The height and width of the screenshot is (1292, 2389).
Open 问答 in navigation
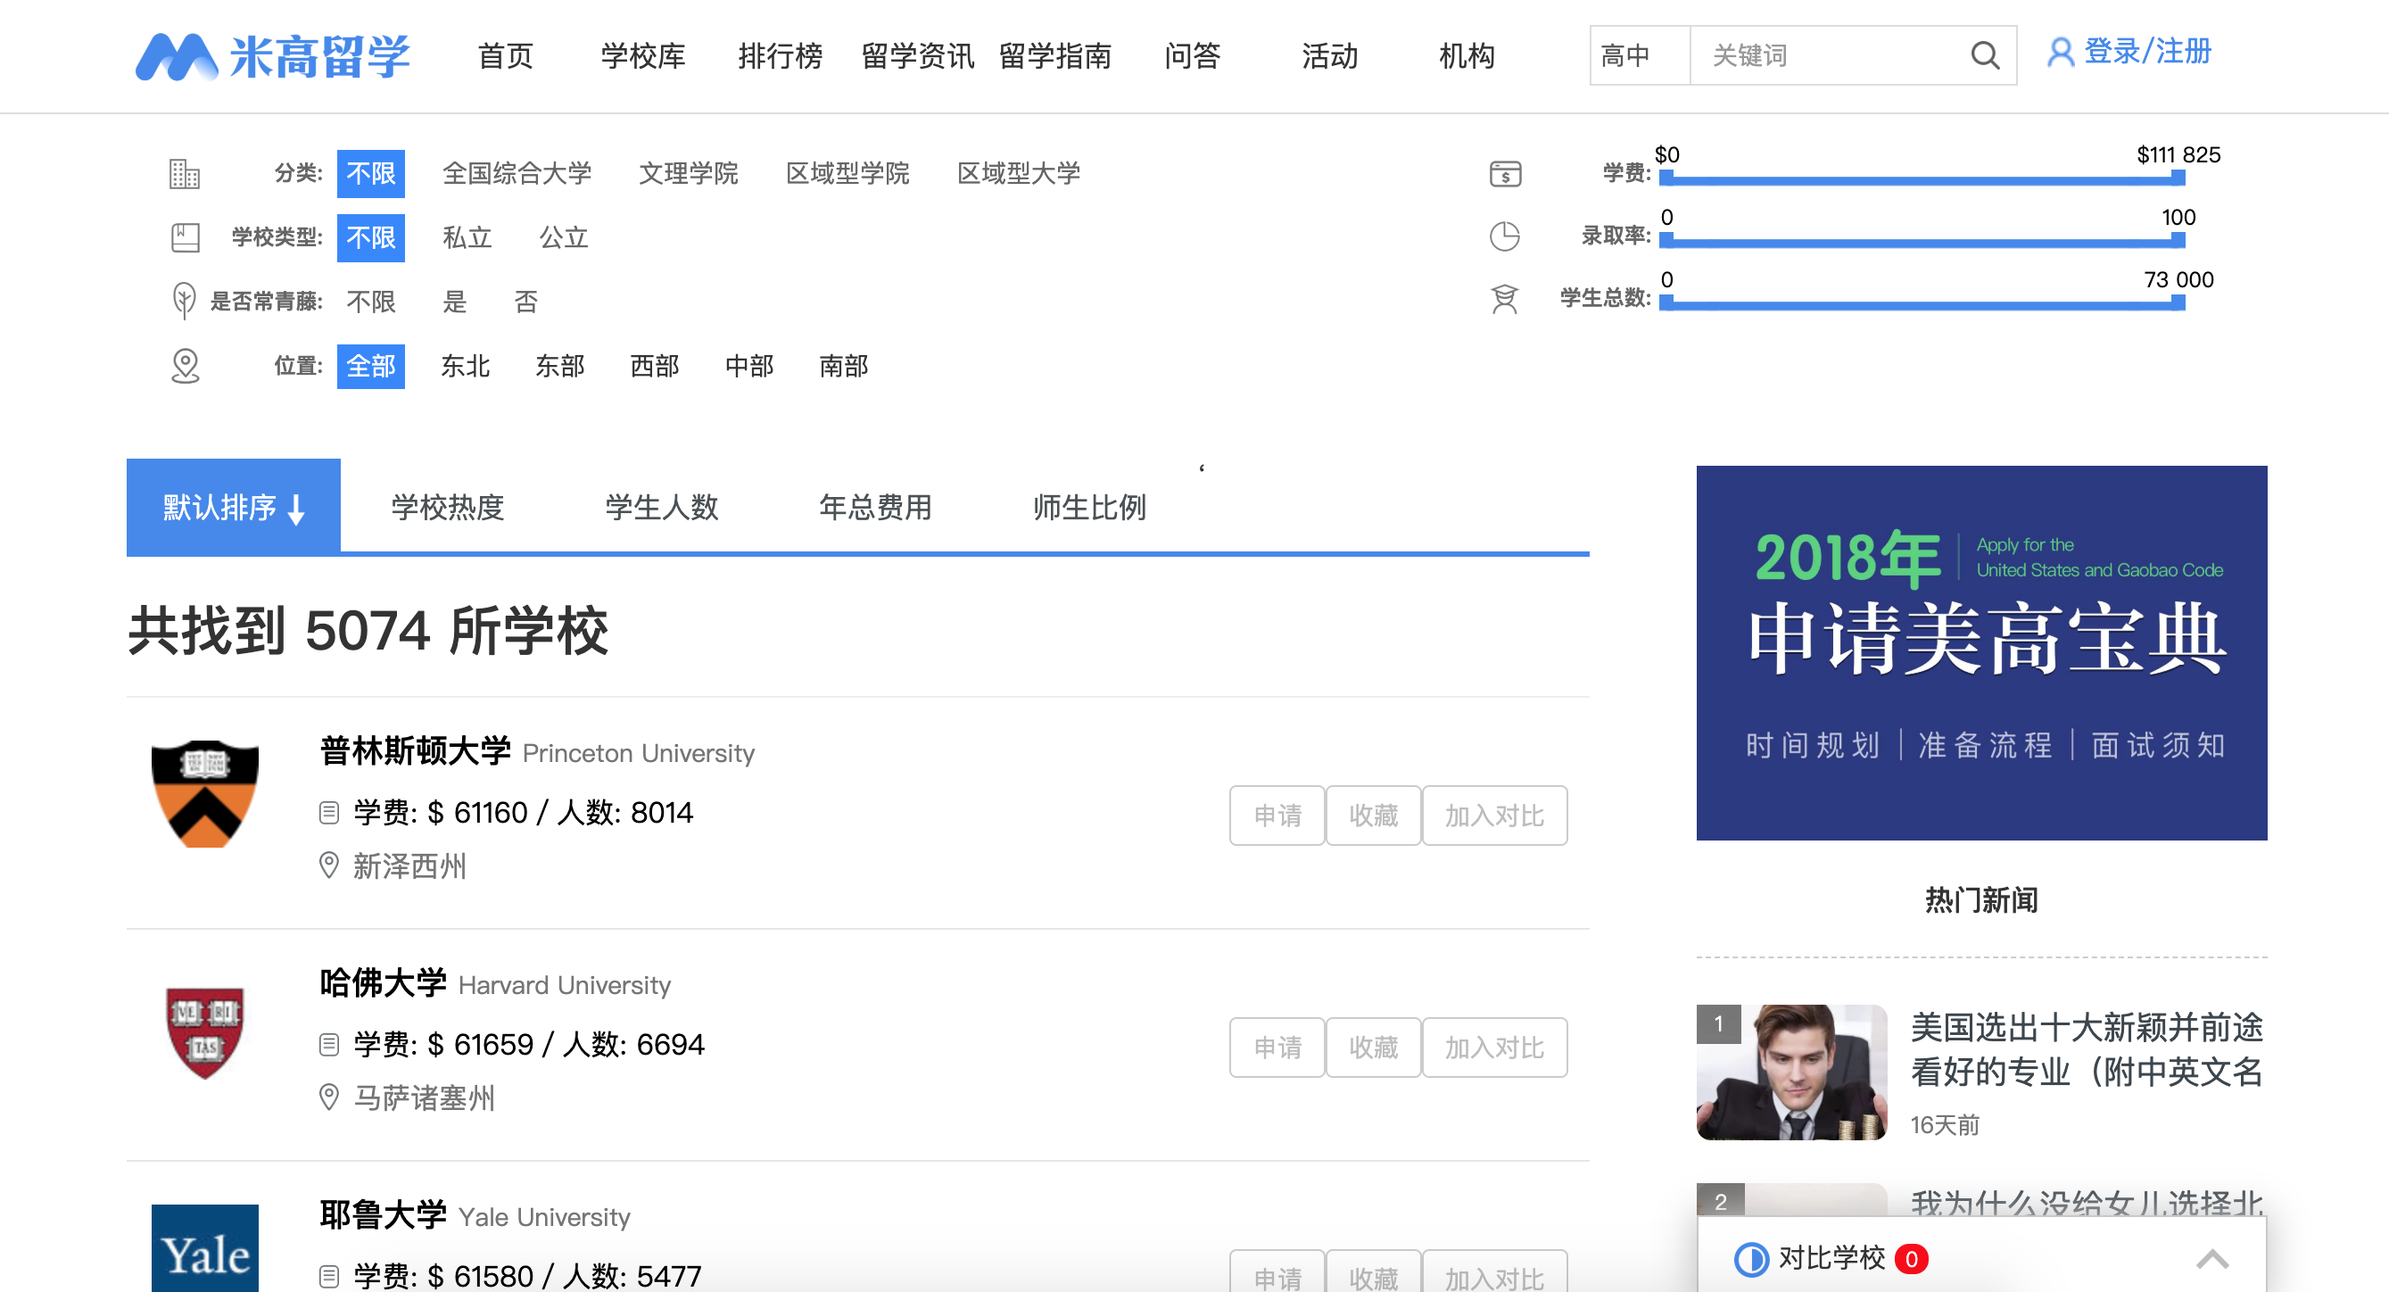pyautogui.click(x=1192, y=55)
